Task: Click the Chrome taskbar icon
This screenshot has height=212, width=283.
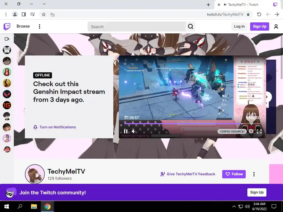Action: coord(48,206)
